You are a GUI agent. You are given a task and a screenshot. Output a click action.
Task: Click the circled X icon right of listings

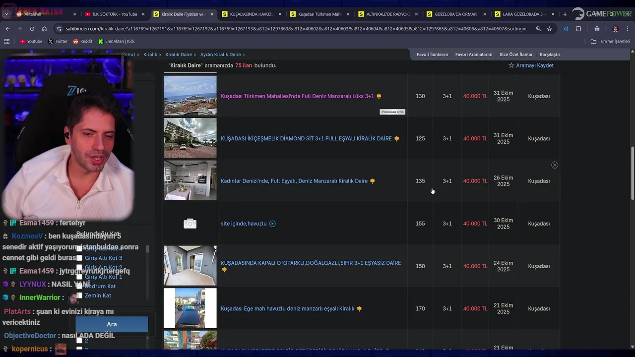[555, 165]
